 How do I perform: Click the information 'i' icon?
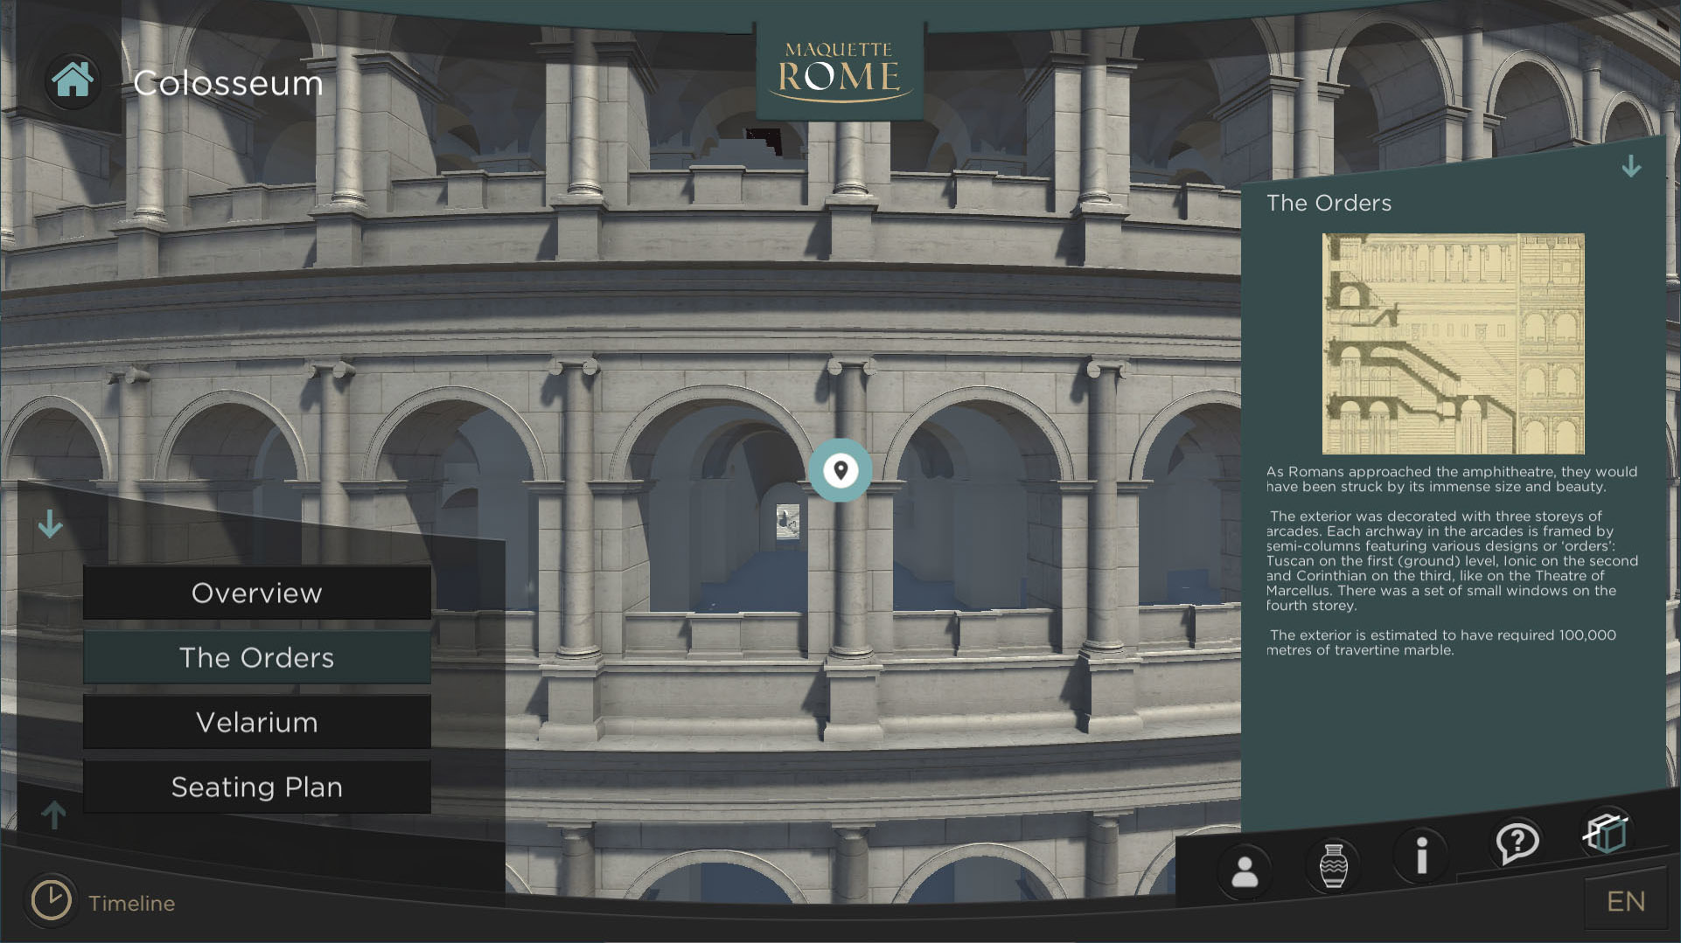[x=1421, y=856]
